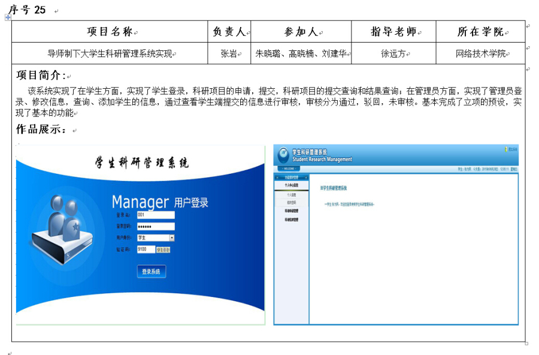Click the exit system link in the blue header
The height and width of the screenshot is (355, 539).
(511, 149)
